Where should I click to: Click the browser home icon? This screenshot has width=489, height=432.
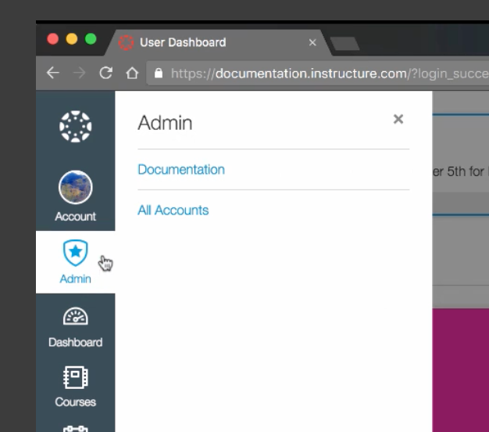tap(132, 74)
